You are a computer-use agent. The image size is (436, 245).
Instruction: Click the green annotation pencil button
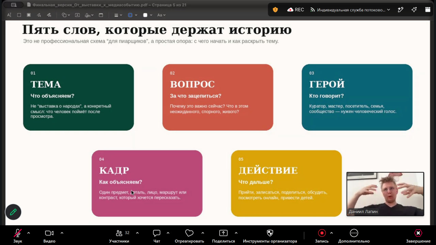pyautogui.click(x=13, y=212)
